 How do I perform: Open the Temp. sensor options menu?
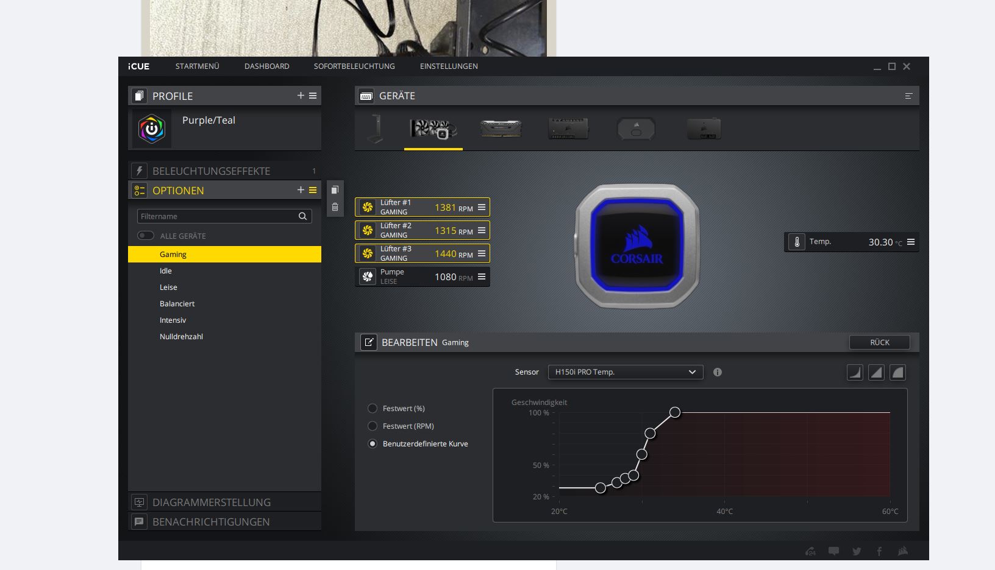911,242
